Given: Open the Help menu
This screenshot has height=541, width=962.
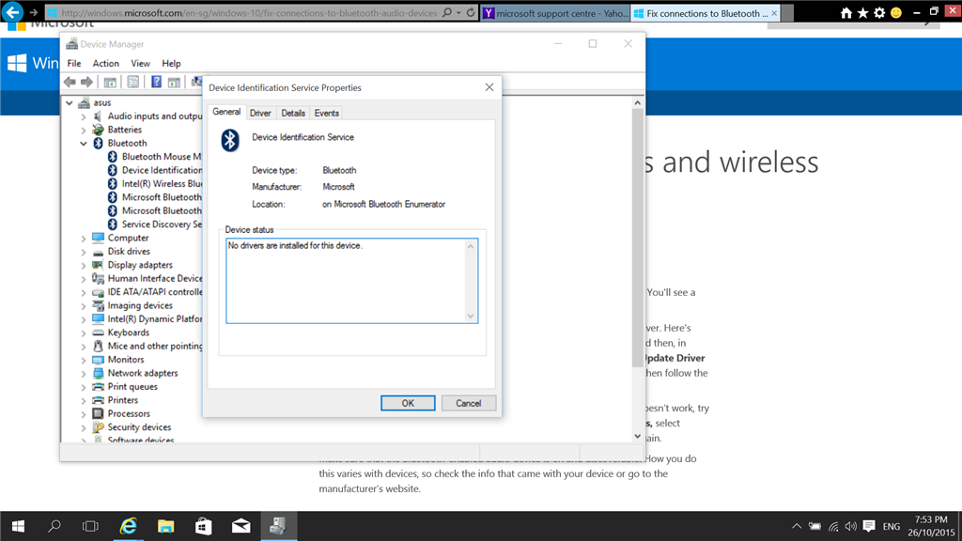Looking at the screenshot, I should point(171,63).
